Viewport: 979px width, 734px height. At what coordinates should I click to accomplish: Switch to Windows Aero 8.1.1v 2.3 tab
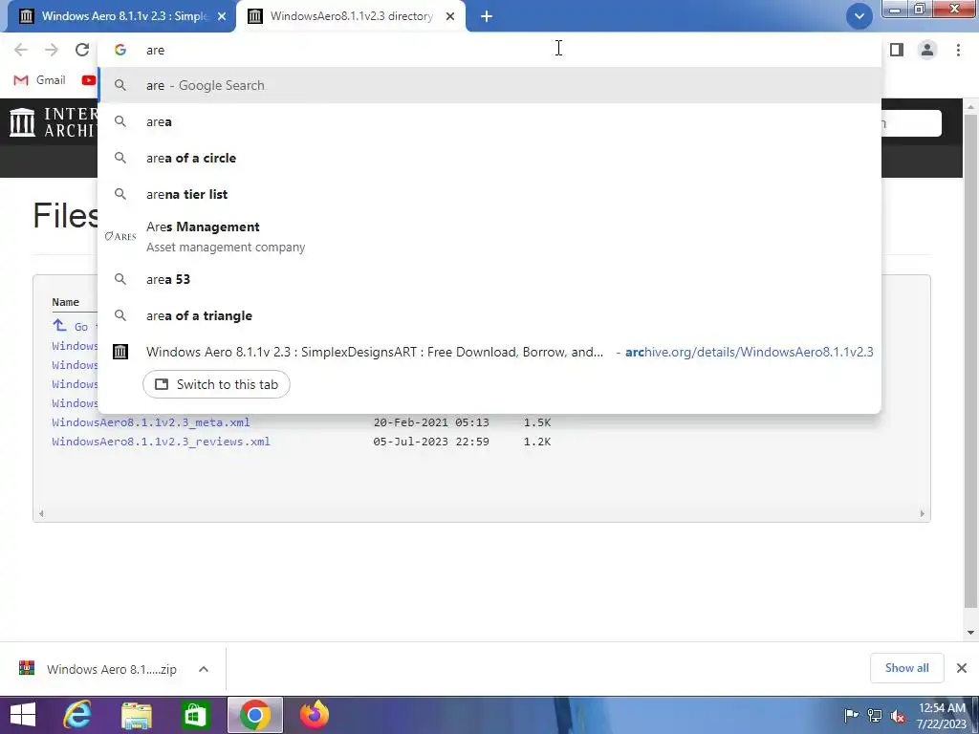point(122,16)
